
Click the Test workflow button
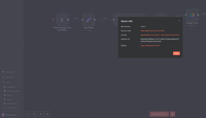point(159,114)
